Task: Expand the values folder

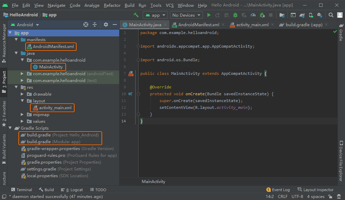Action: pos(22,121)
